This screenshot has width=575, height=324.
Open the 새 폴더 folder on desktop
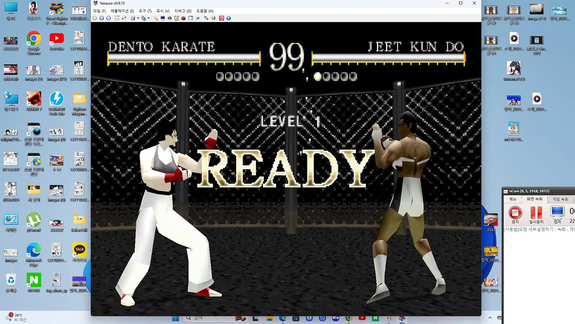[34, 192]
